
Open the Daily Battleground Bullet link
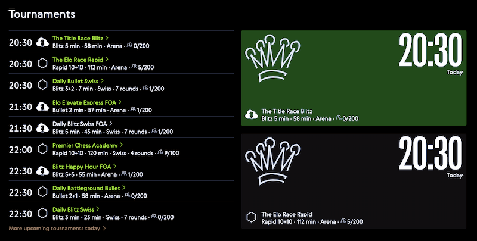coord(86,188)
